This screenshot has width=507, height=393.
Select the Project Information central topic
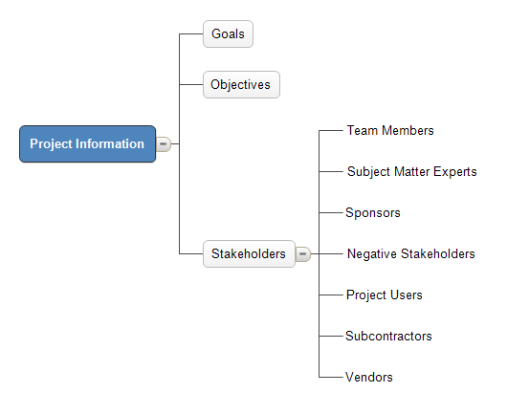point(88,144)
